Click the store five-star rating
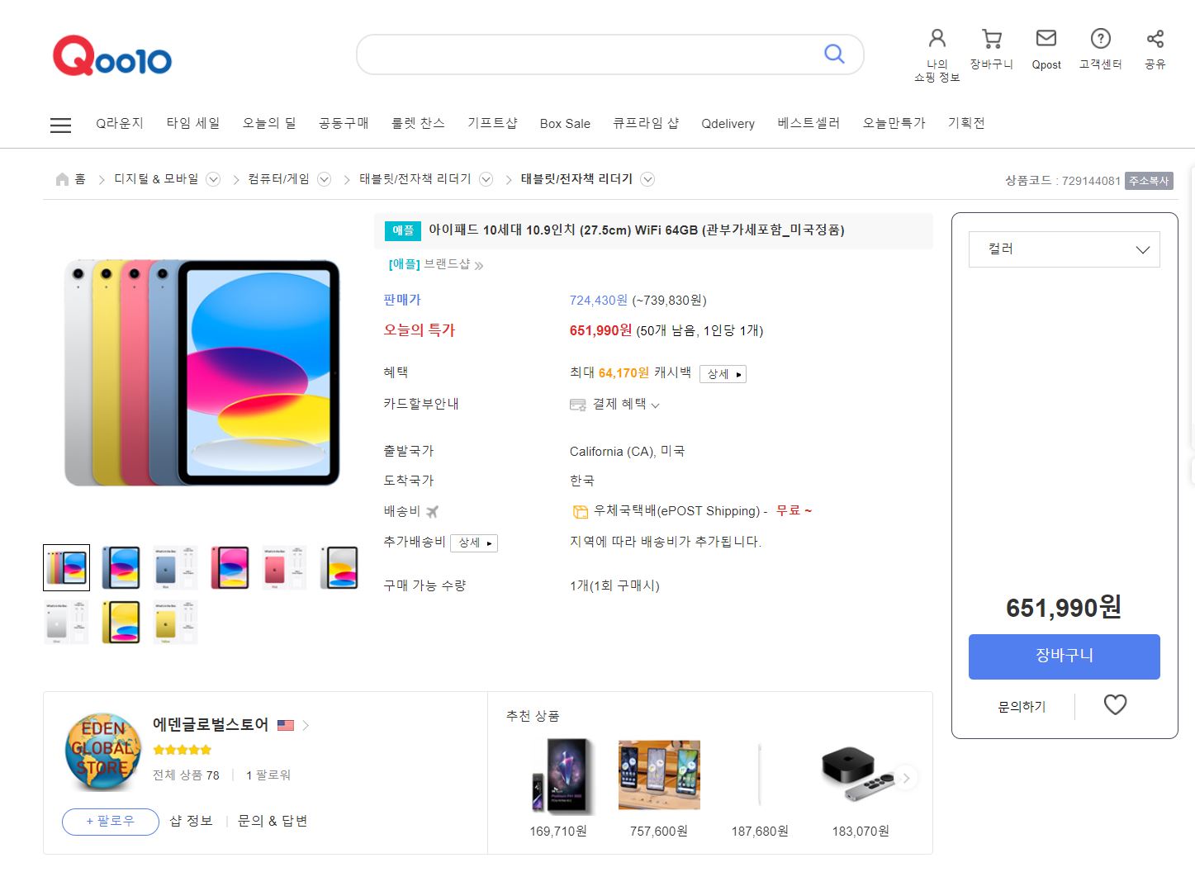The width and height of the screenshot is (1195, 872). [x=182, y=750]
